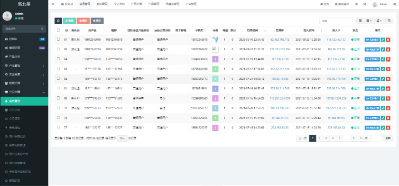Tick the select-all checkbox in the table header

(58, 30)
